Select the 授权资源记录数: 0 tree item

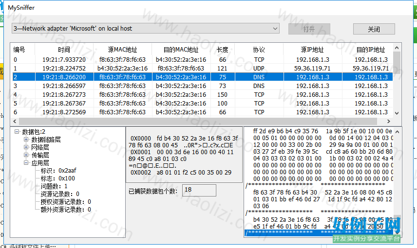[66, 202]
